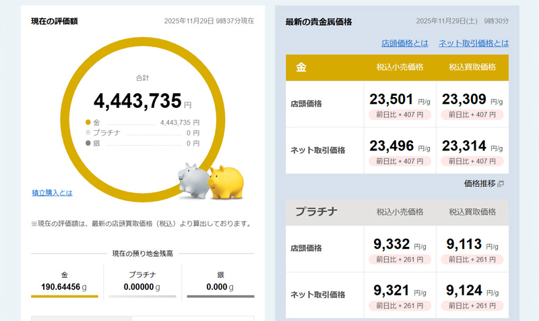Open the 価格推移 price trend link
This screenshot has height=321, width=539.
(x=479, y=183)
